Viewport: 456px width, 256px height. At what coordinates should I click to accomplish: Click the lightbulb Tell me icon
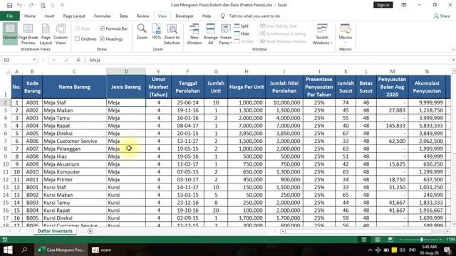pos(222,16)
